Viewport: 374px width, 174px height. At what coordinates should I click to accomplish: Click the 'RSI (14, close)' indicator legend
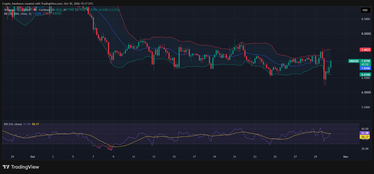[x=13, y=124]
